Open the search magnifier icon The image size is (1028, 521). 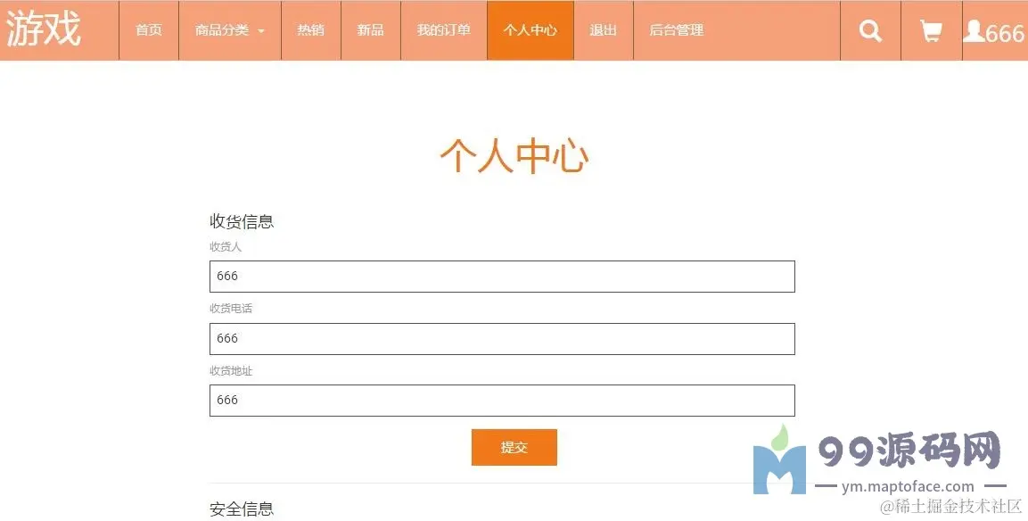pyautogui.click(x=870, y=30)
